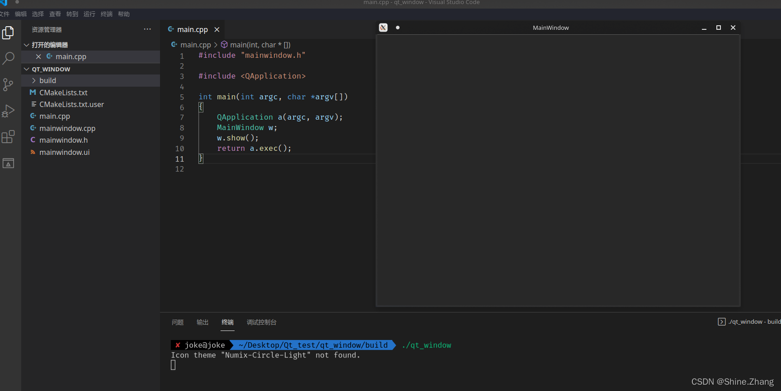Click the ./qt_window command in terminal

tap(426, 345)
